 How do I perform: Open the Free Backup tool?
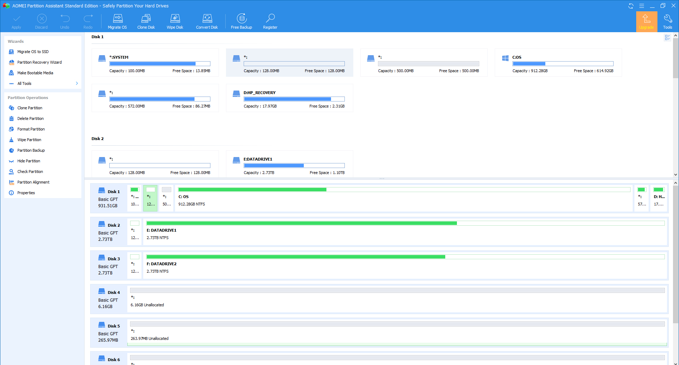coord(242,22)
